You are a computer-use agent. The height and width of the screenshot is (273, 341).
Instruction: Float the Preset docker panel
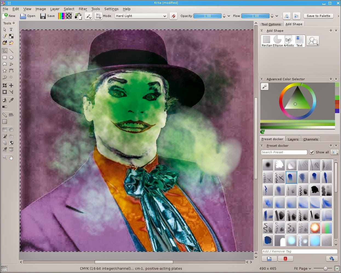point(331,145)
